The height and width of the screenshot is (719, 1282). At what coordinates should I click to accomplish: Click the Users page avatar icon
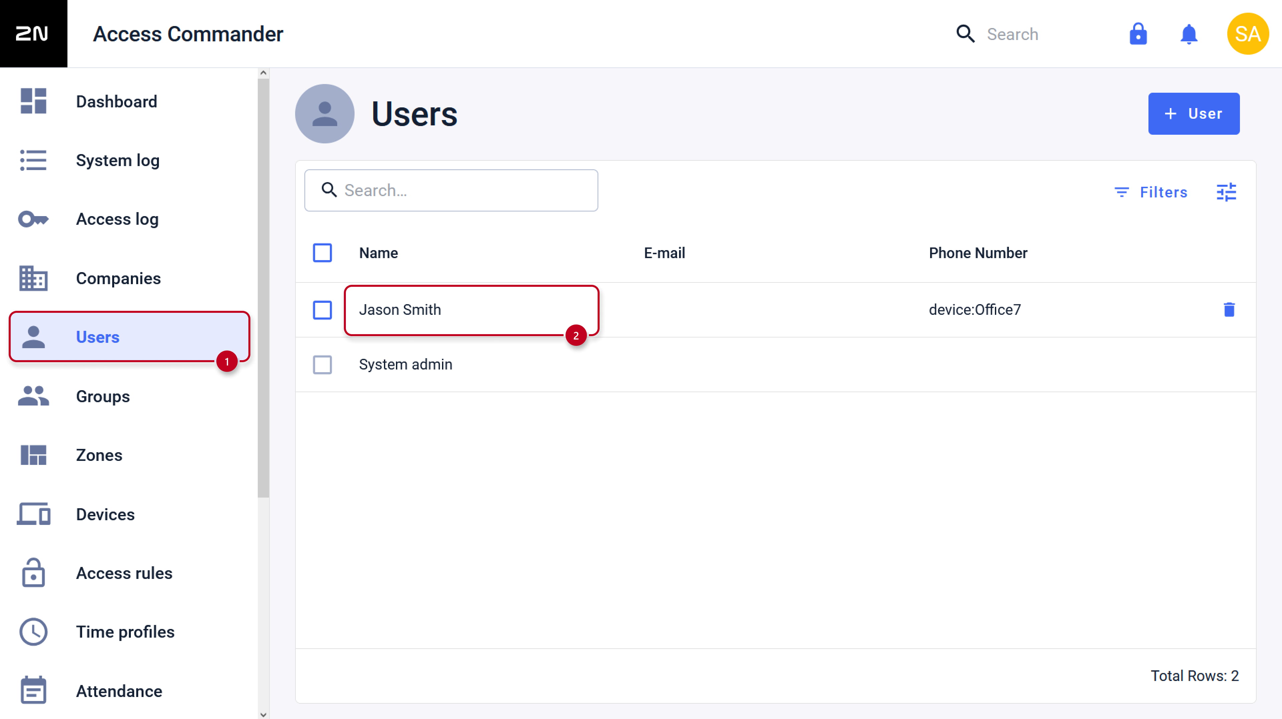coord(325,113)
